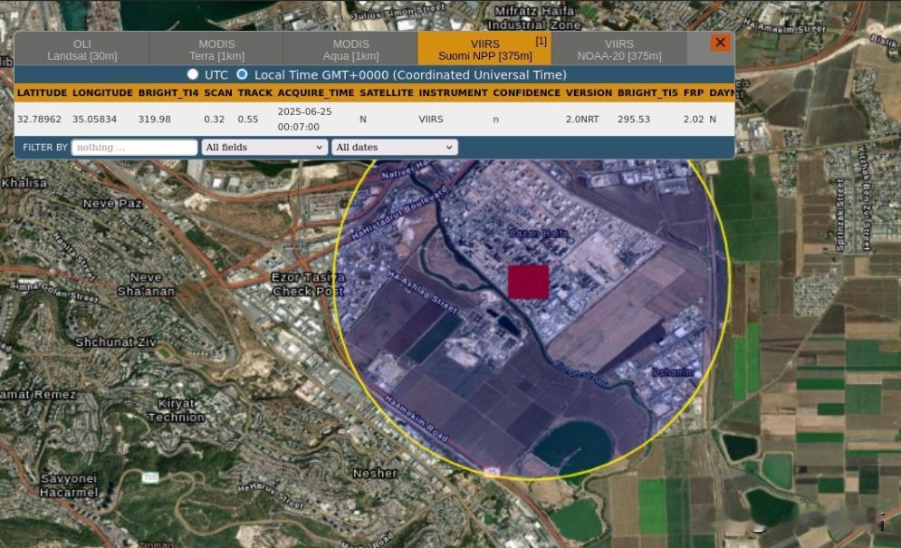Switch to the VIIRS NOAA-20 [375m] tab
The width and height of the screenshot is (901, 548).
tap(618, 50)
